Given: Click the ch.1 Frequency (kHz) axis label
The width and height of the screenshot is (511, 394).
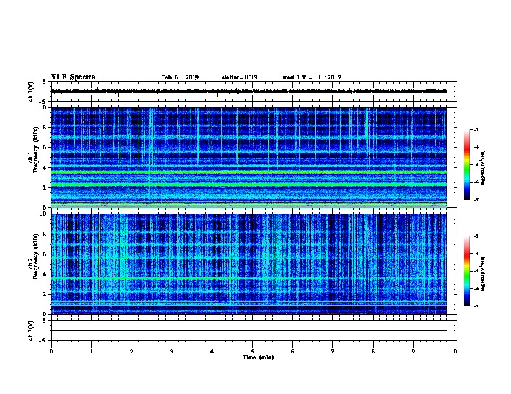Looking at the screenshot, I should [33, 149].
